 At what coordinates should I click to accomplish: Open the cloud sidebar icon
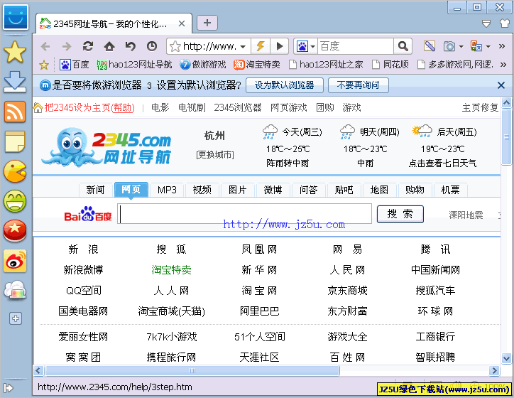[x=15, y=291]
